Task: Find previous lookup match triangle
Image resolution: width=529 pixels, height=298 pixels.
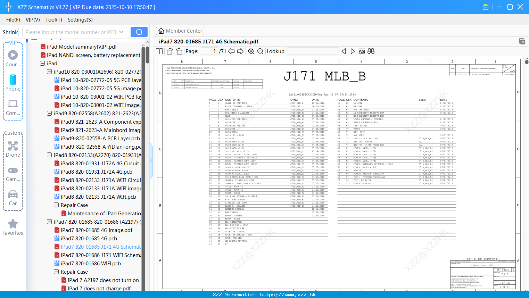Action: point(344,51)
